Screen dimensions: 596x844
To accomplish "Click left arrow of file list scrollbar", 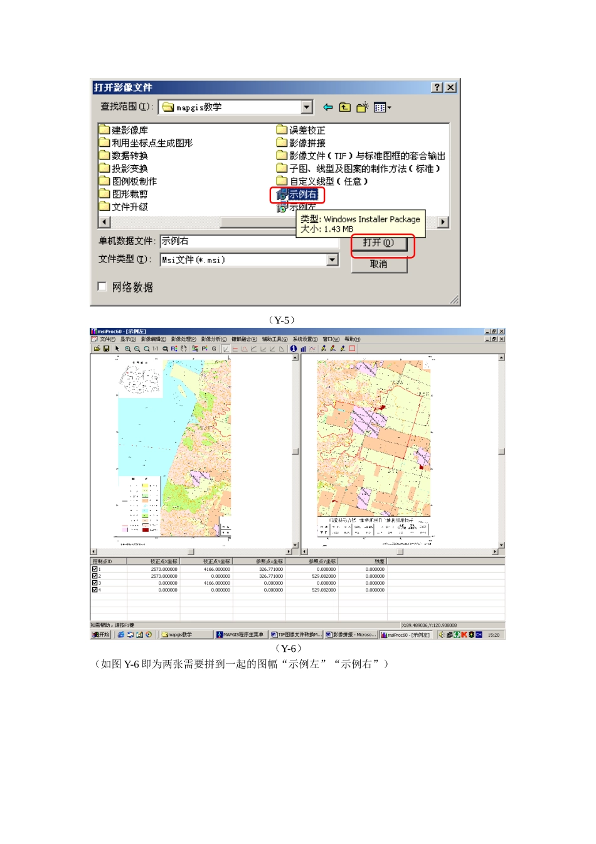I will coord(105,222).
